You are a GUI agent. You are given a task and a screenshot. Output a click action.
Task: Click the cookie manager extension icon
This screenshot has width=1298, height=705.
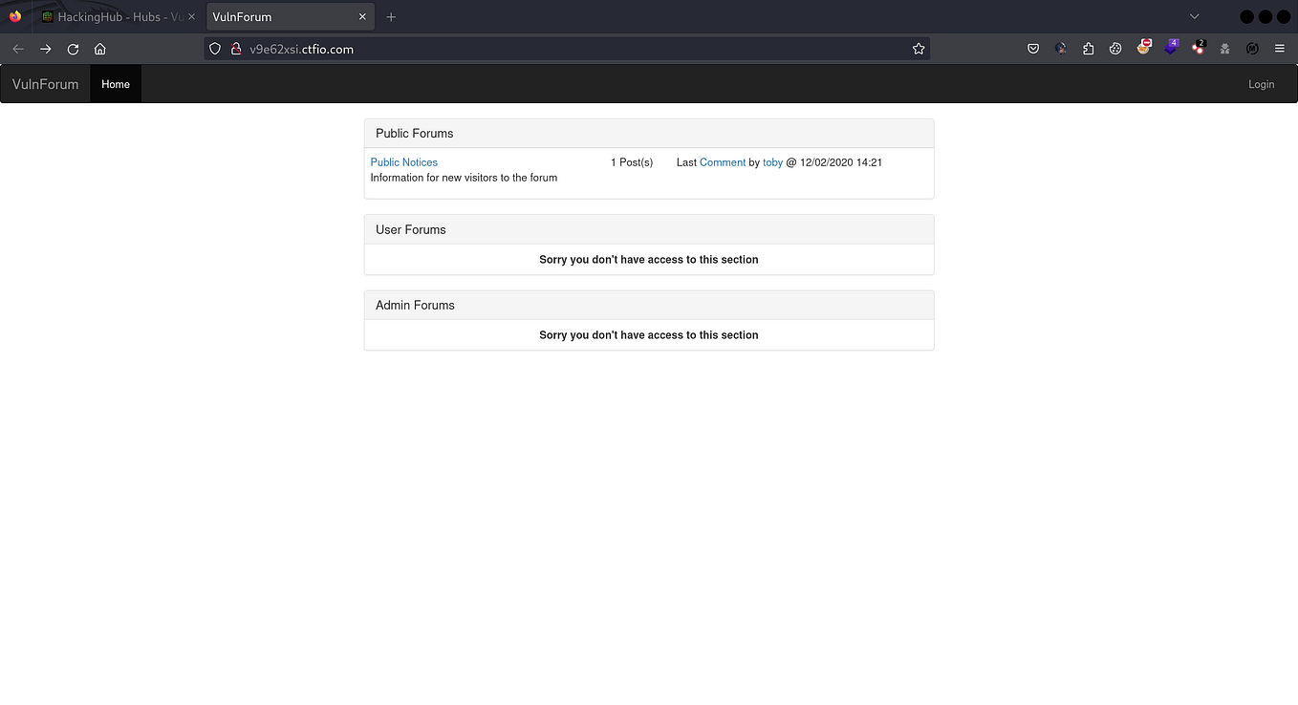(1115, 48)
